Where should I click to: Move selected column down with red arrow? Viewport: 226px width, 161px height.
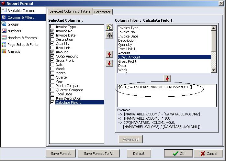pyautogui.click(x=109, y=63)
